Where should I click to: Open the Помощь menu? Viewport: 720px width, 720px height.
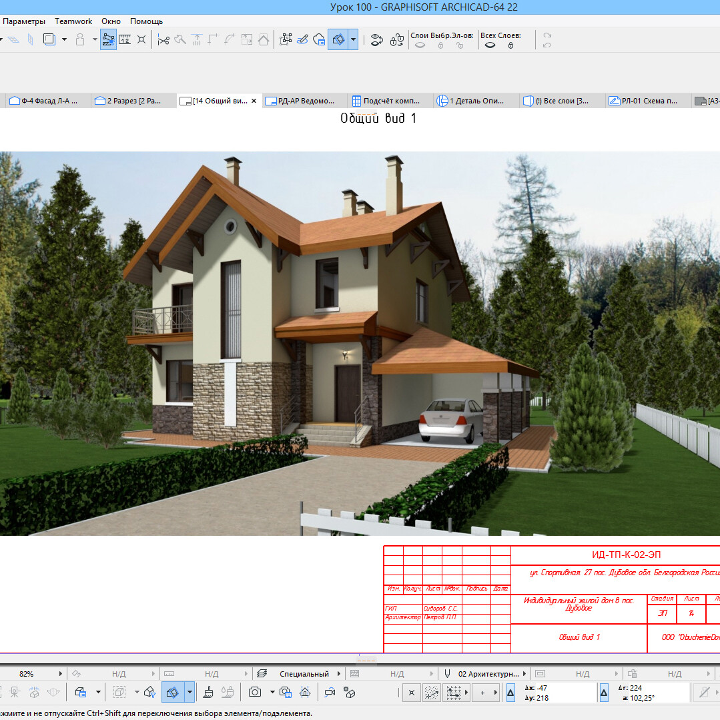click(x=146, y=21)
